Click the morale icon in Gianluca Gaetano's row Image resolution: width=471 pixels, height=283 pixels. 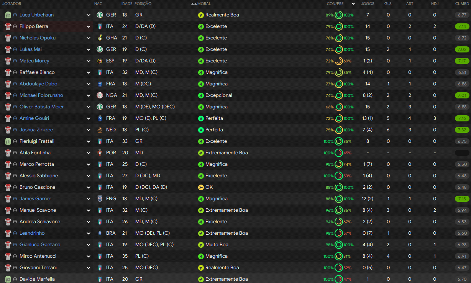pyautogui.click(x=201, y=245)
